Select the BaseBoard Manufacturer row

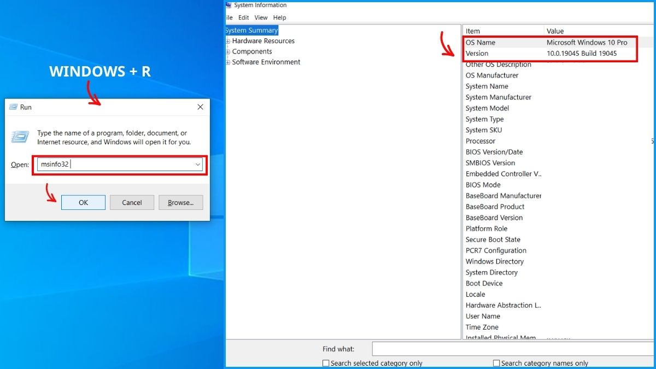pyautogui.click(x=559, y=196)
